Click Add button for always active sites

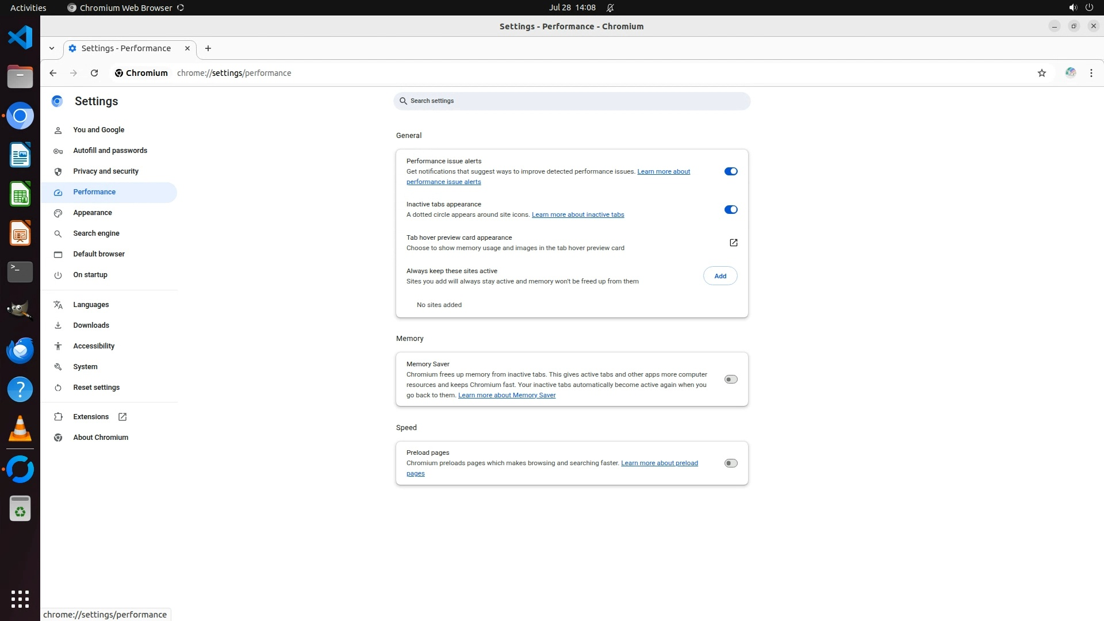click(x=720, y=276)
